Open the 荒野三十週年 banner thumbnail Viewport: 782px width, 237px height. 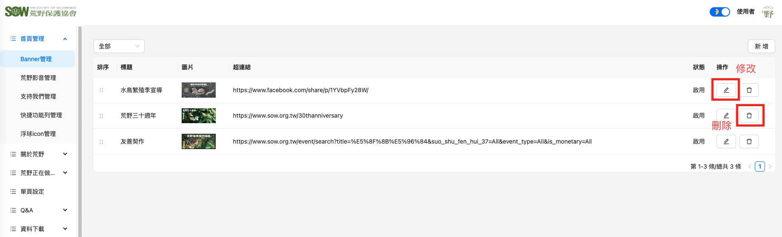[198, 116]
